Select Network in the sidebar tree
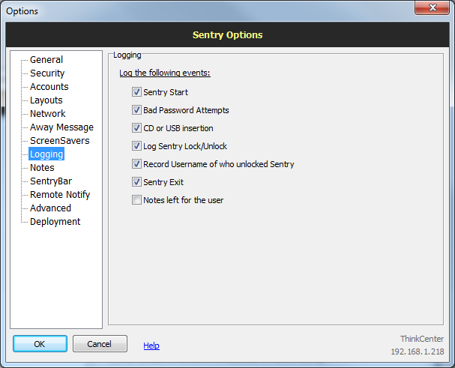 [x=48, y=114]
